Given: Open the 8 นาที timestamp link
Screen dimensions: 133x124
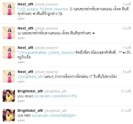Looking at the screenshot, I should [127, 72].
